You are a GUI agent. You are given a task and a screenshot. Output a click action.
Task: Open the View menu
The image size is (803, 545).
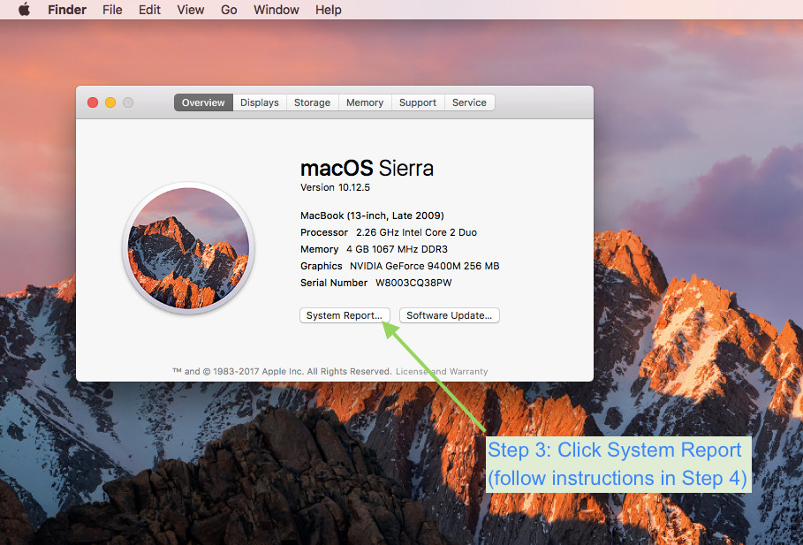[191, 10]
